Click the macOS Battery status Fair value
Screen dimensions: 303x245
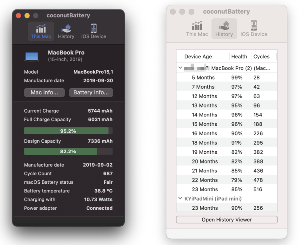108,182
